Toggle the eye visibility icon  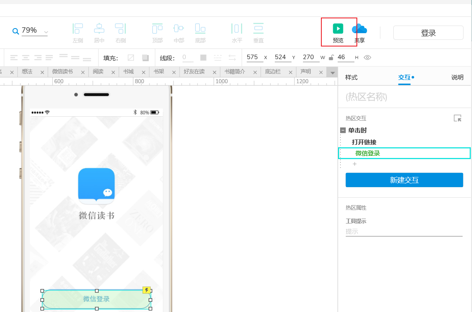pos(367,58)
